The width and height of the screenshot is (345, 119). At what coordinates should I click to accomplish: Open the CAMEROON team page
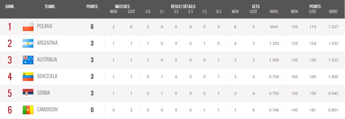(x=47, y=110)
